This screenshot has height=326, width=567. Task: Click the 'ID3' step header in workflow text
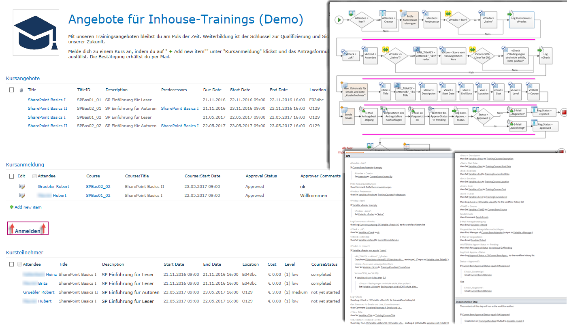(348, 156)
